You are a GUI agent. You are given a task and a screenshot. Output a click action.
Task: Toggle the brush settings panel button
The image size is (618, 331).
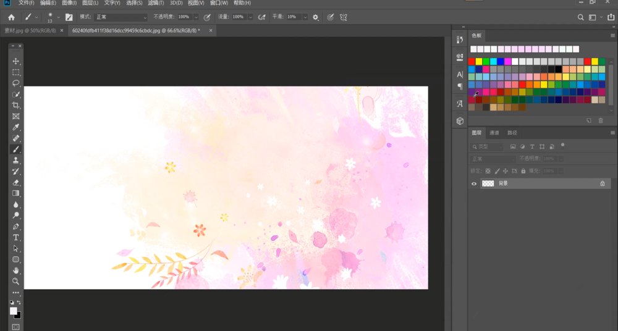69,17
